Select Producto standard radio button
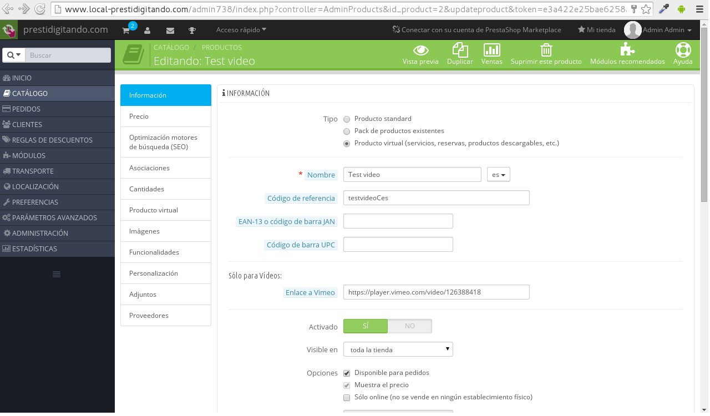 pos(347,119)
